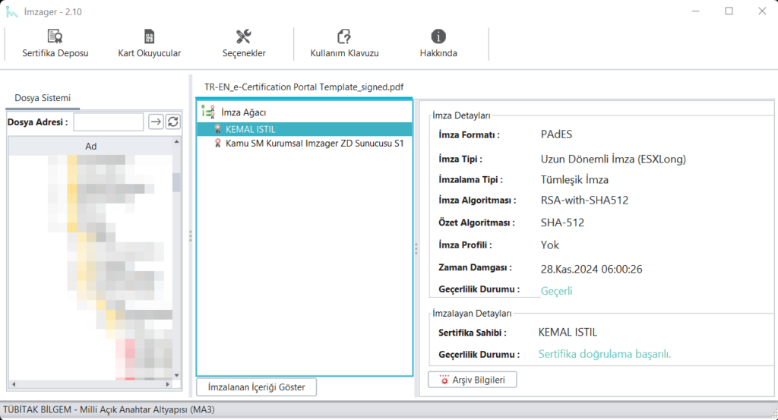Click the Ad column header
Image resolution: width=778 pixels, height=420 pixels.
point(91,146)
